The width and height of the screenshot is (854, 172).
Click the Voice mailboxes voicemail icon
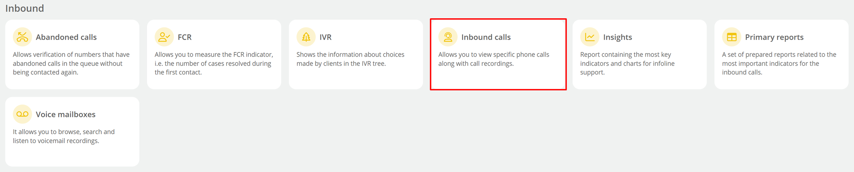coord(22,114)
